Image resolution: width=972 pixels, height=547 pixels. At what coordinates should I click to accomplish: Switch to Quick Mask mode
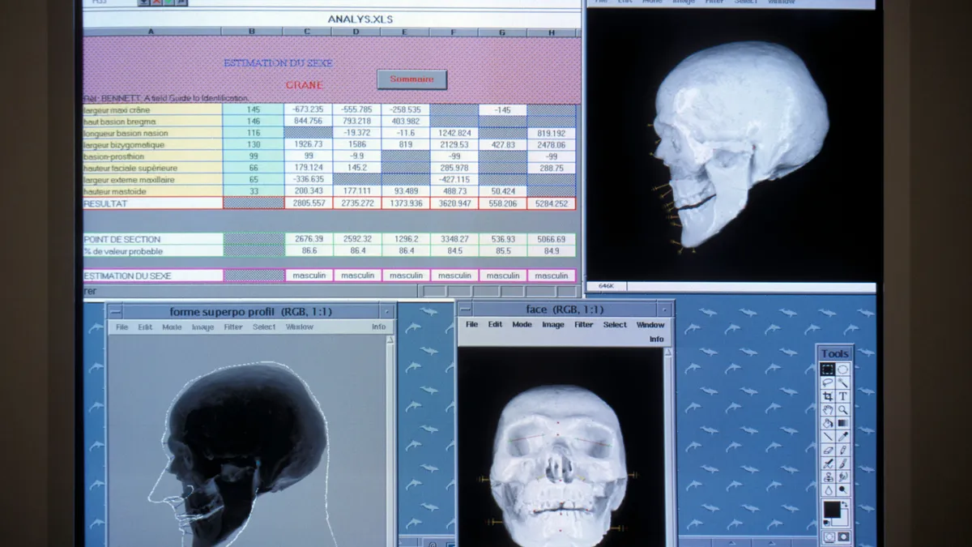843,536
